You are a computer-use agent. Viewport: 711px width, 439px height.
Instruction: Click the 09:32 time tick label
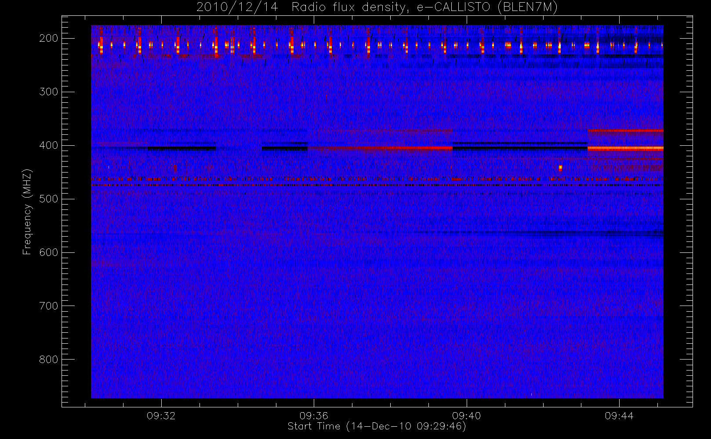(161, 416)
